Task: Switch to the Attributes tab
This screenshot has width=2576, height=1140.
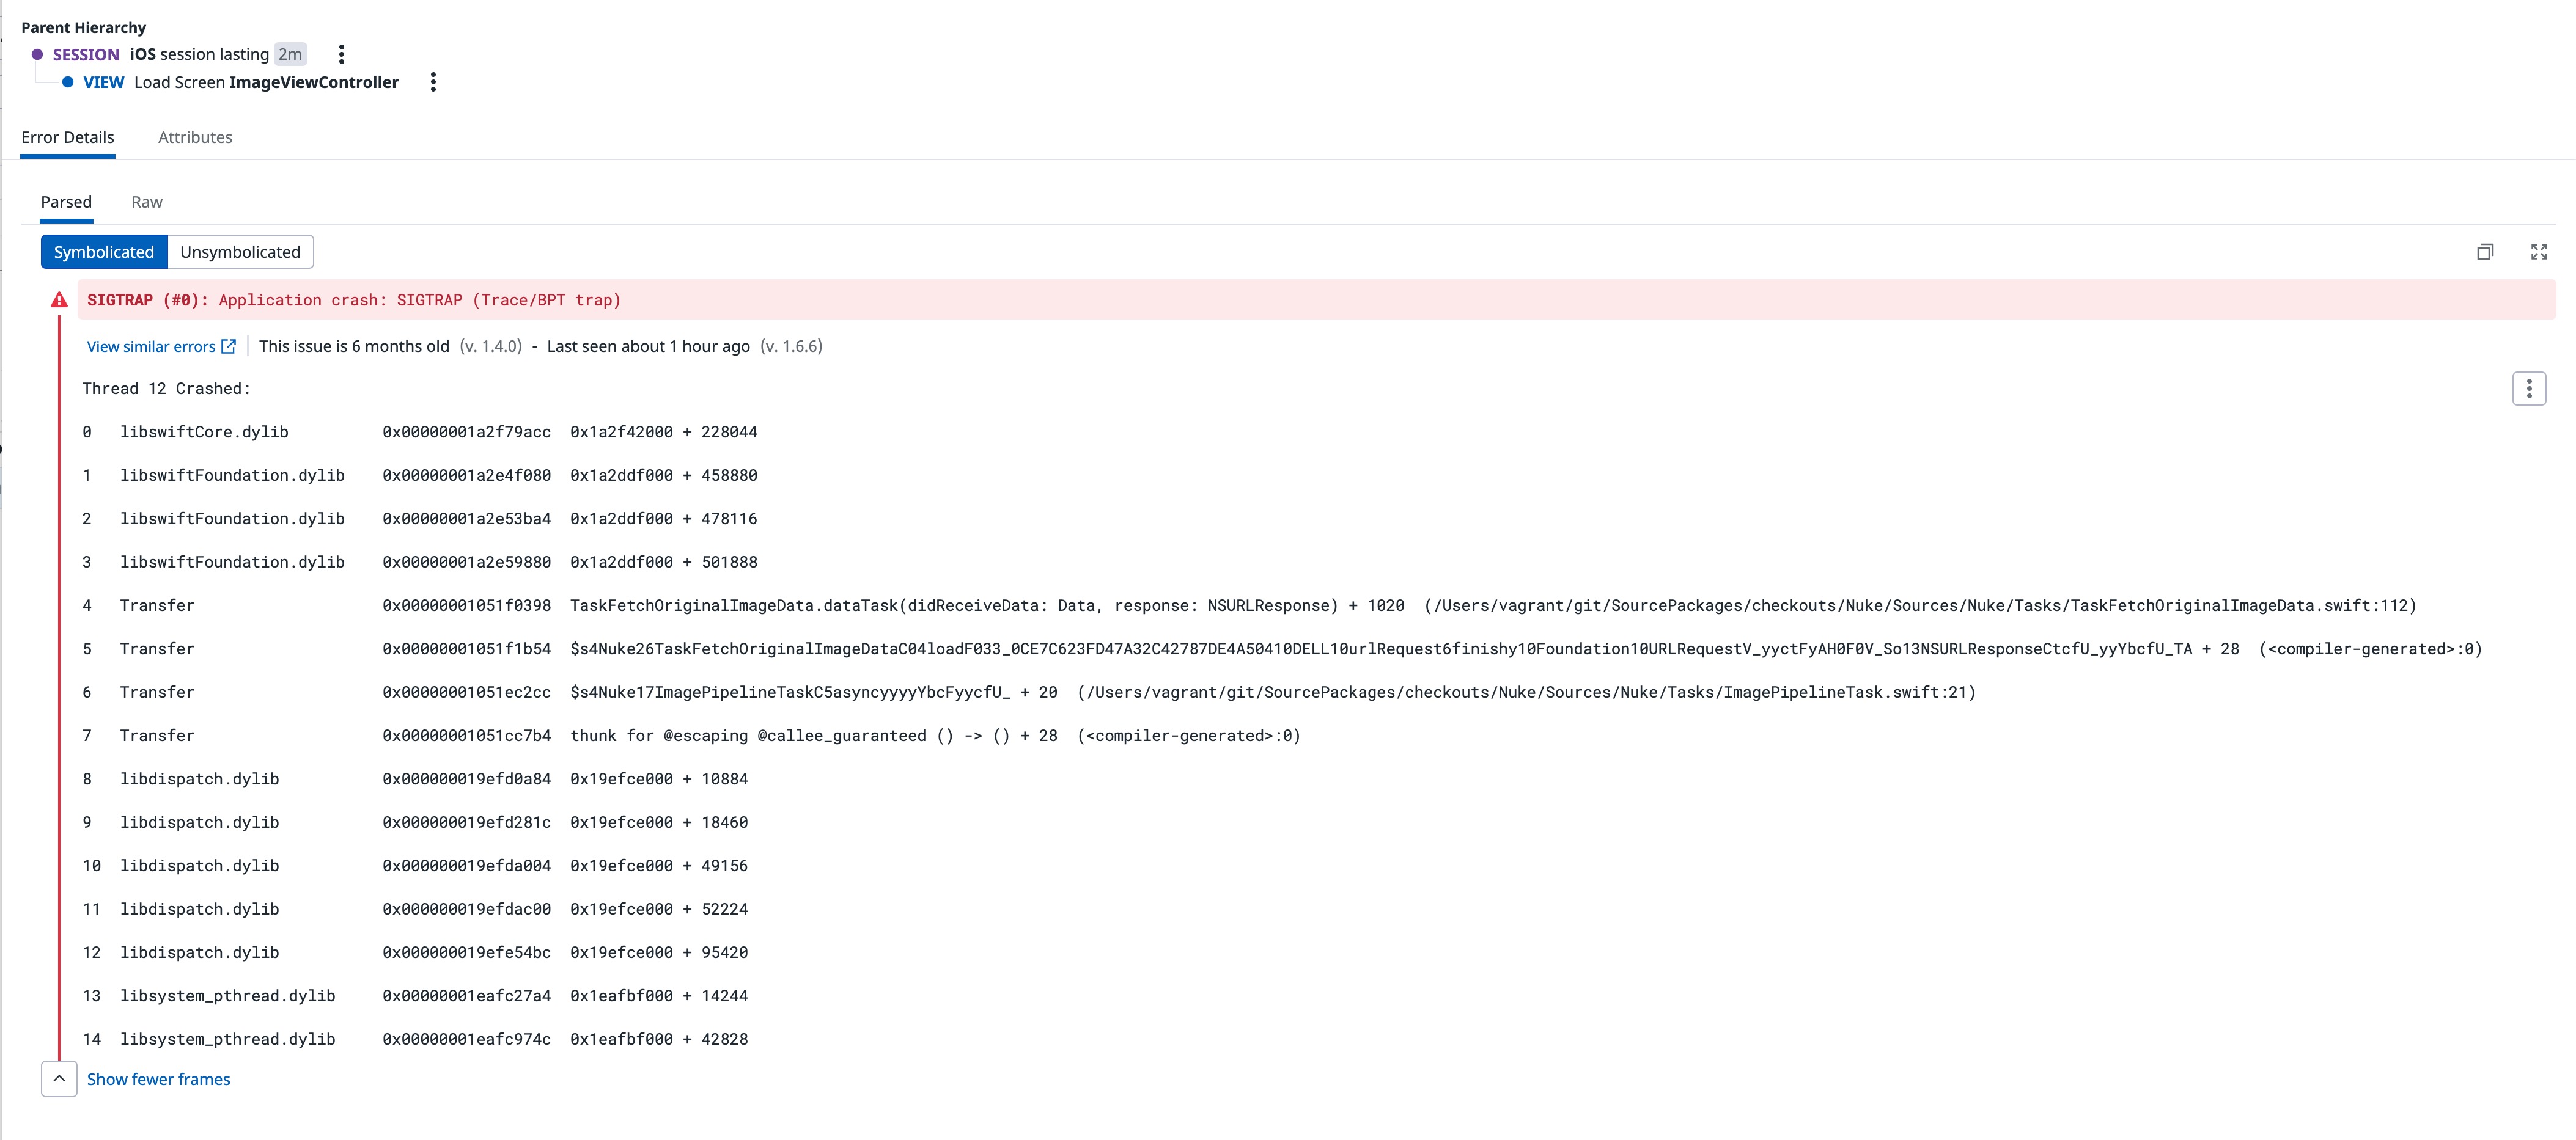Action: tap(195, 137)
